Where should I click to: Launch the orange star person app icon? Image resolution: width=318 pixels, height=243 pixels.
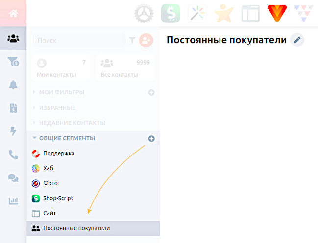click(x=224, y=13)
